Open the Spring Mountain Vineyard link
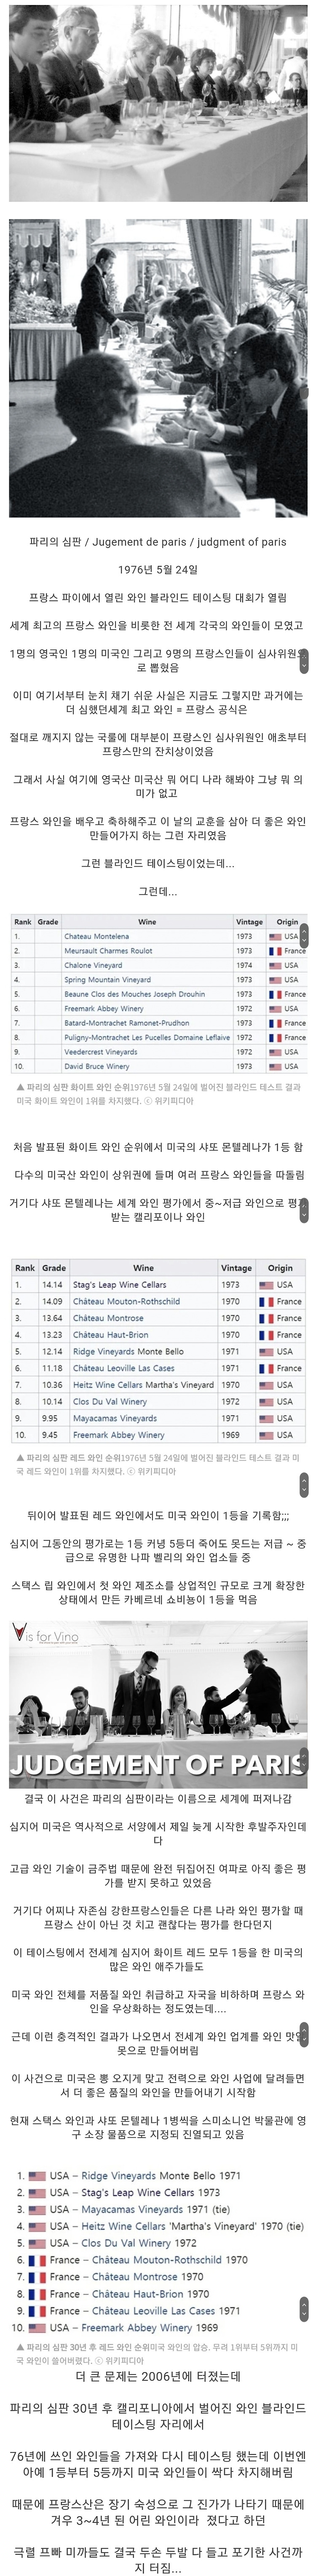 coord(107,980)
